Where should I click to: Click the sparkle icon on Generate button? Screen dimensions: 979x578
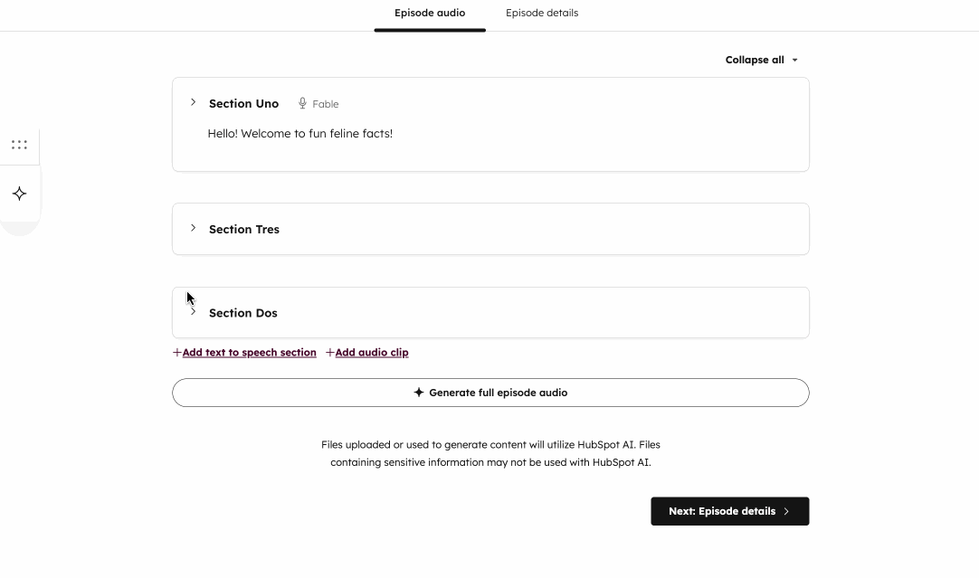419,393
